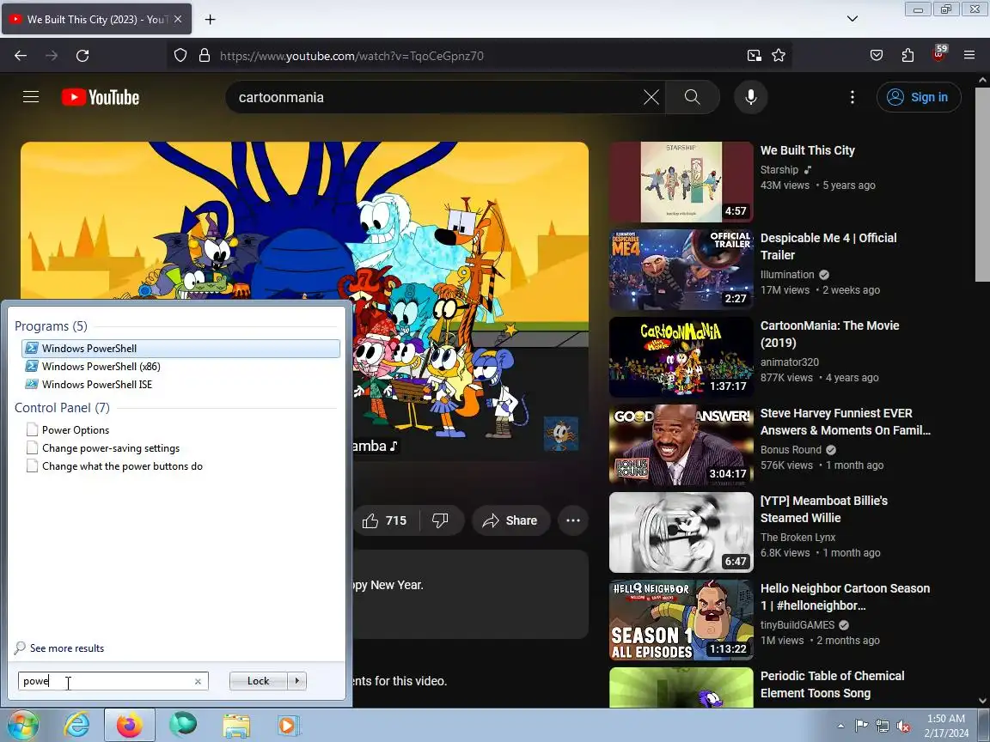Click the scrollbar down arrow
This screenshot has height=742, width=990.
click(x=982, y=701)
